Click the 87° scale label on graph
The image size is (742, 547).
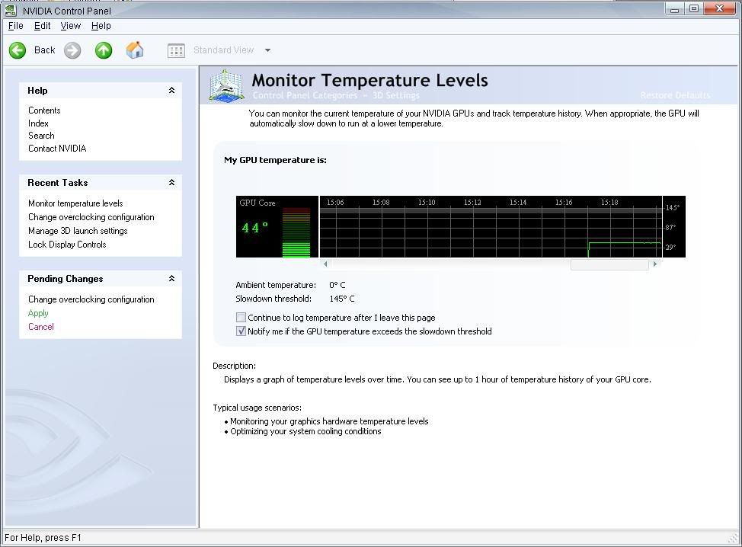click(670, 228)
